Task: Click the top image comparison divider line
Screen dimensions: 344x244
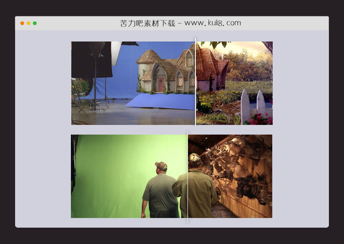Action: click(x=195, y=83)
